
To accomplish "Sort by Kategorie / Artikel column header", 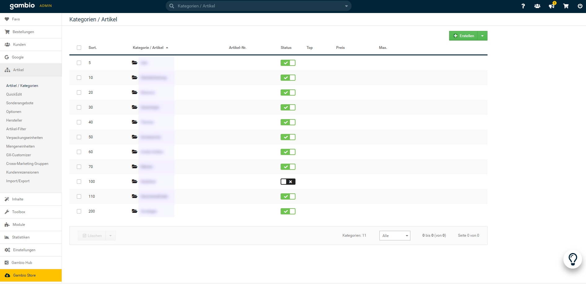I will 148,48.
